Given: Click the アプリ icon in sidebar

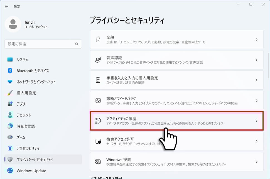Looking at the screenshot, I should coord(10,104).
